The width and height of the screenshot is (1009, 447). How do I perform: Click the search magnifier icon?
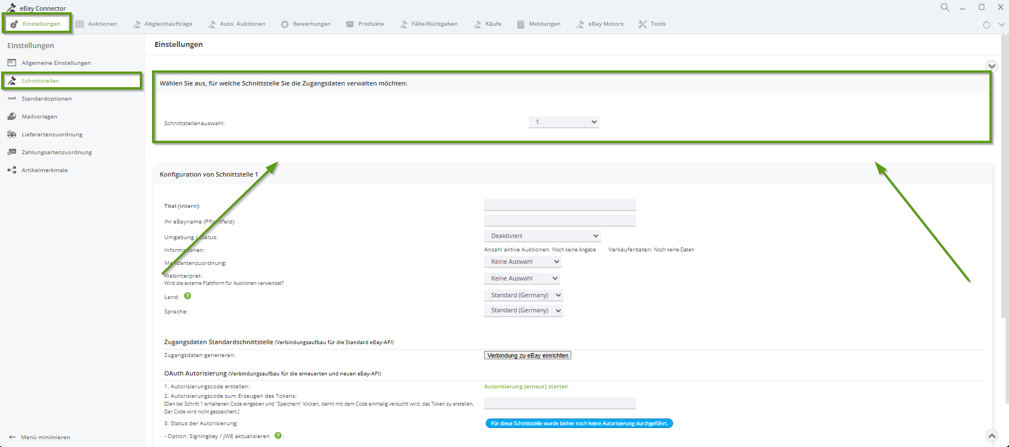tap(945, 7)
